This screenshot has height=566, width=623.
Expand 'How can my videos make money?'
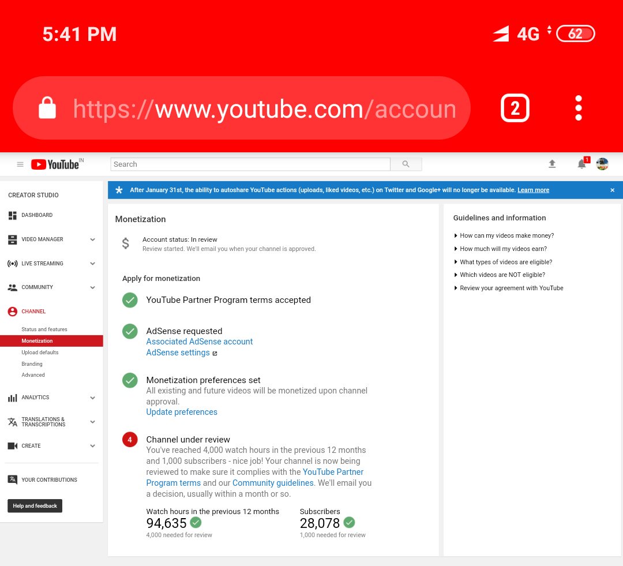point(504,236)
